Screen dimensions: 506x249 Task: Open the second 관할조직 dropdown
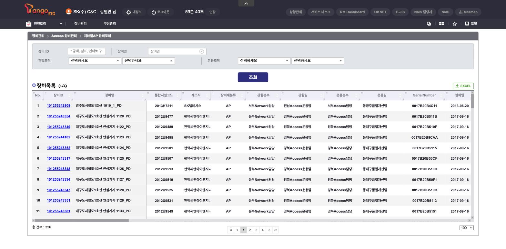coord(148,61)
